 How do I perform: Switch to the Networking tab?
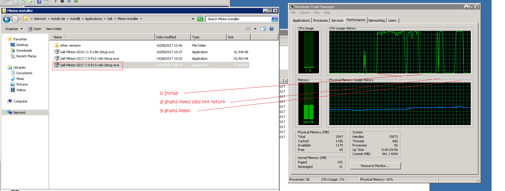(x=376, y=20)
